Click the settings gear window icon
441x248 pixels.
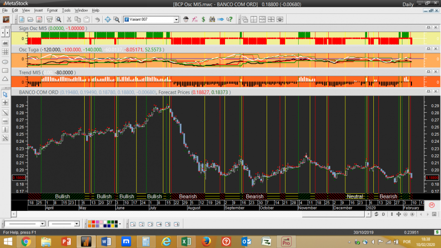280,20
